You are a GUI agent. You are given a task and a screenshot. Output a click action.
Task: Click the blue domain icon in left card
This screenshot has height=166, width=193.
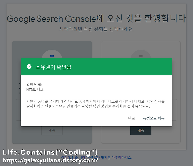point(52,56)
